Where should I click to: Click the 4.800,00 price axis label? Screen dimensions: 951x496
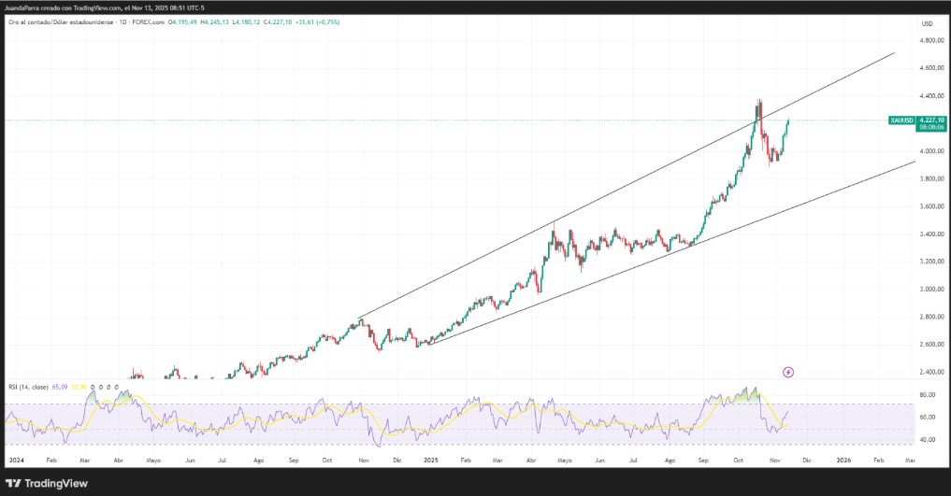[x=929, y=40]
